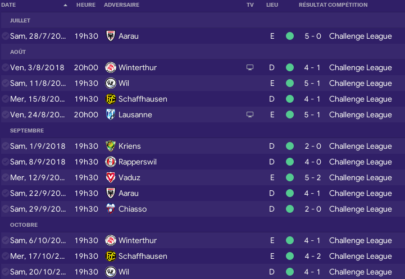Select the Kriens club crest
405x279 pixels.
(111, 146)
